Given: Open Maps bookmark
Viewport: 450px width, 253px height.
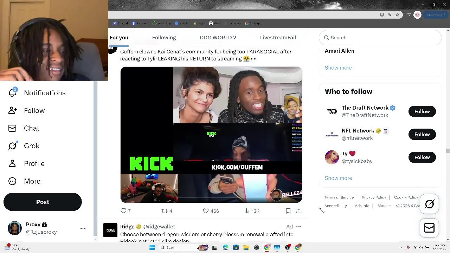Looking at the screenshot, I should click(199, 24).
